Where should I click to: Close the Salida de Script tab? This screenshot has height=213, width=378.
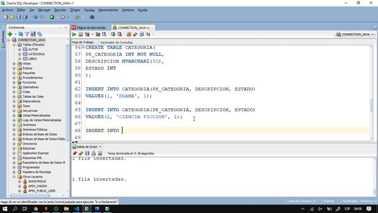click(x=100, y=146)
